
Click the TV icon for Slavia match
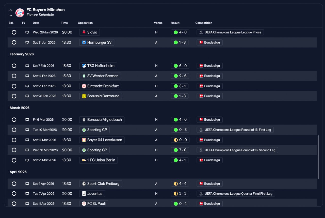point(27,32)
